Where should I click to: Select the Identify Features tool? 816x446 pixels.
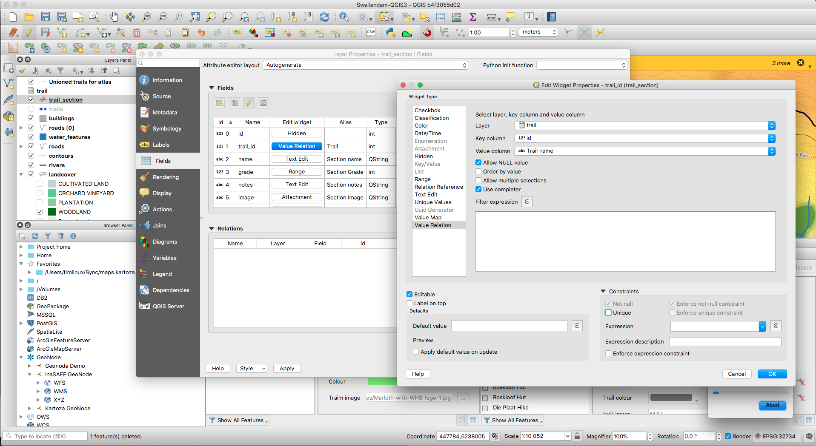pyautogui.click(x=344, y=17)
